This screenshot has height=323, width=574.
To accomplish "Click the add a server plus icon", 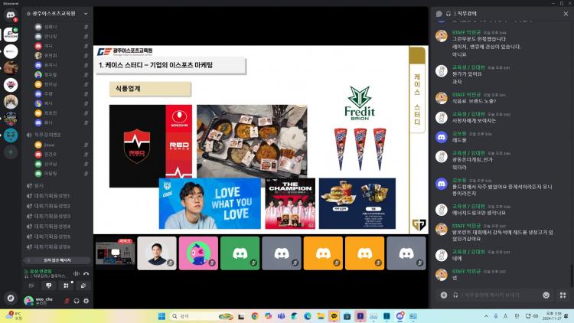I will (x=11, y=152).
